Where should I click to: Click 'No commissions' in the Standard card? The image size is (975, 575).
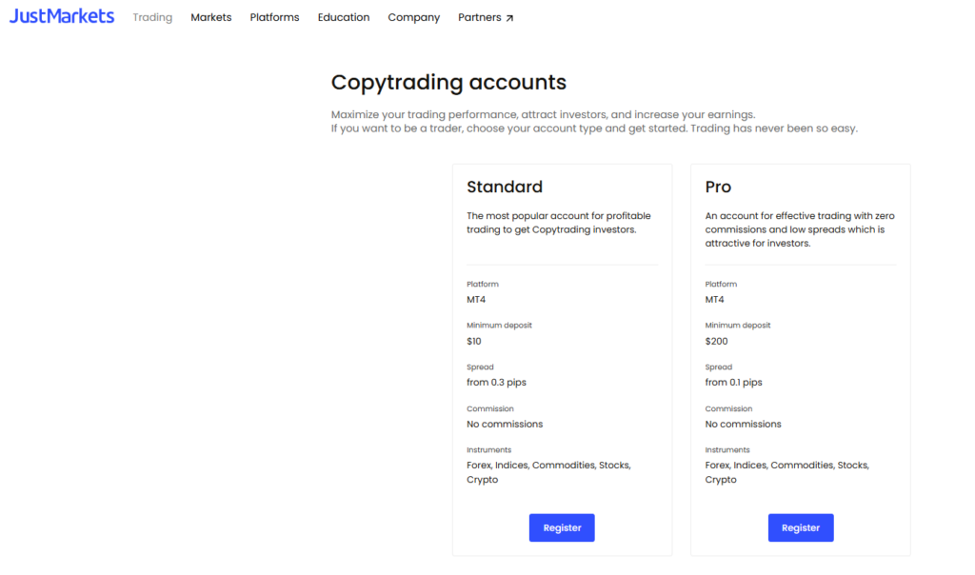coord(505,424)
